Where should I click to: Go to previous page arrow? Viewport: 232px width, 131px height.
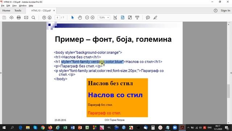[44, 17]
